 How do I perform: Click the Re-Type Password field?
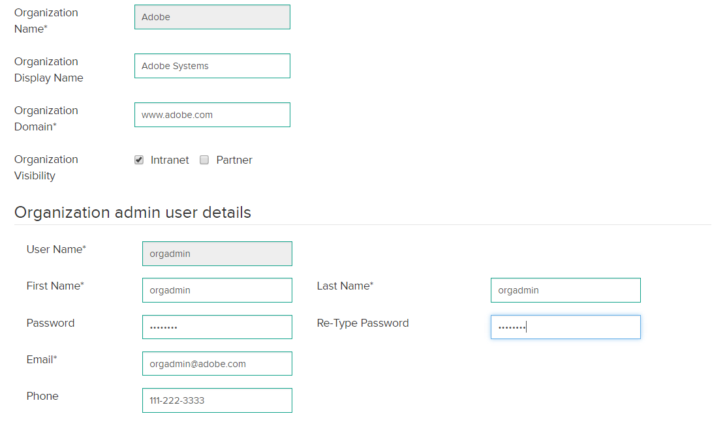(x=565, y=327)
